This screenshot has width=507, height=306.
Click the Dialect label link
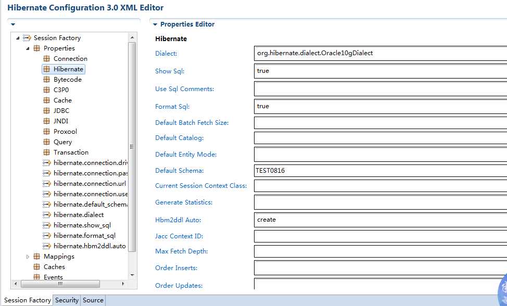click(166, 54)
